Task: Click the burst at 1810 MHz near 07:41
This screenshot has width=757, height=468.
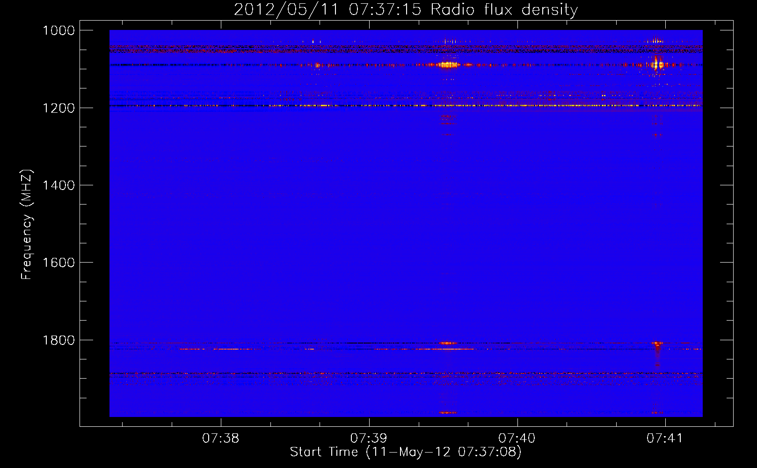Action: pyautogui.click(x=657, y=344)
